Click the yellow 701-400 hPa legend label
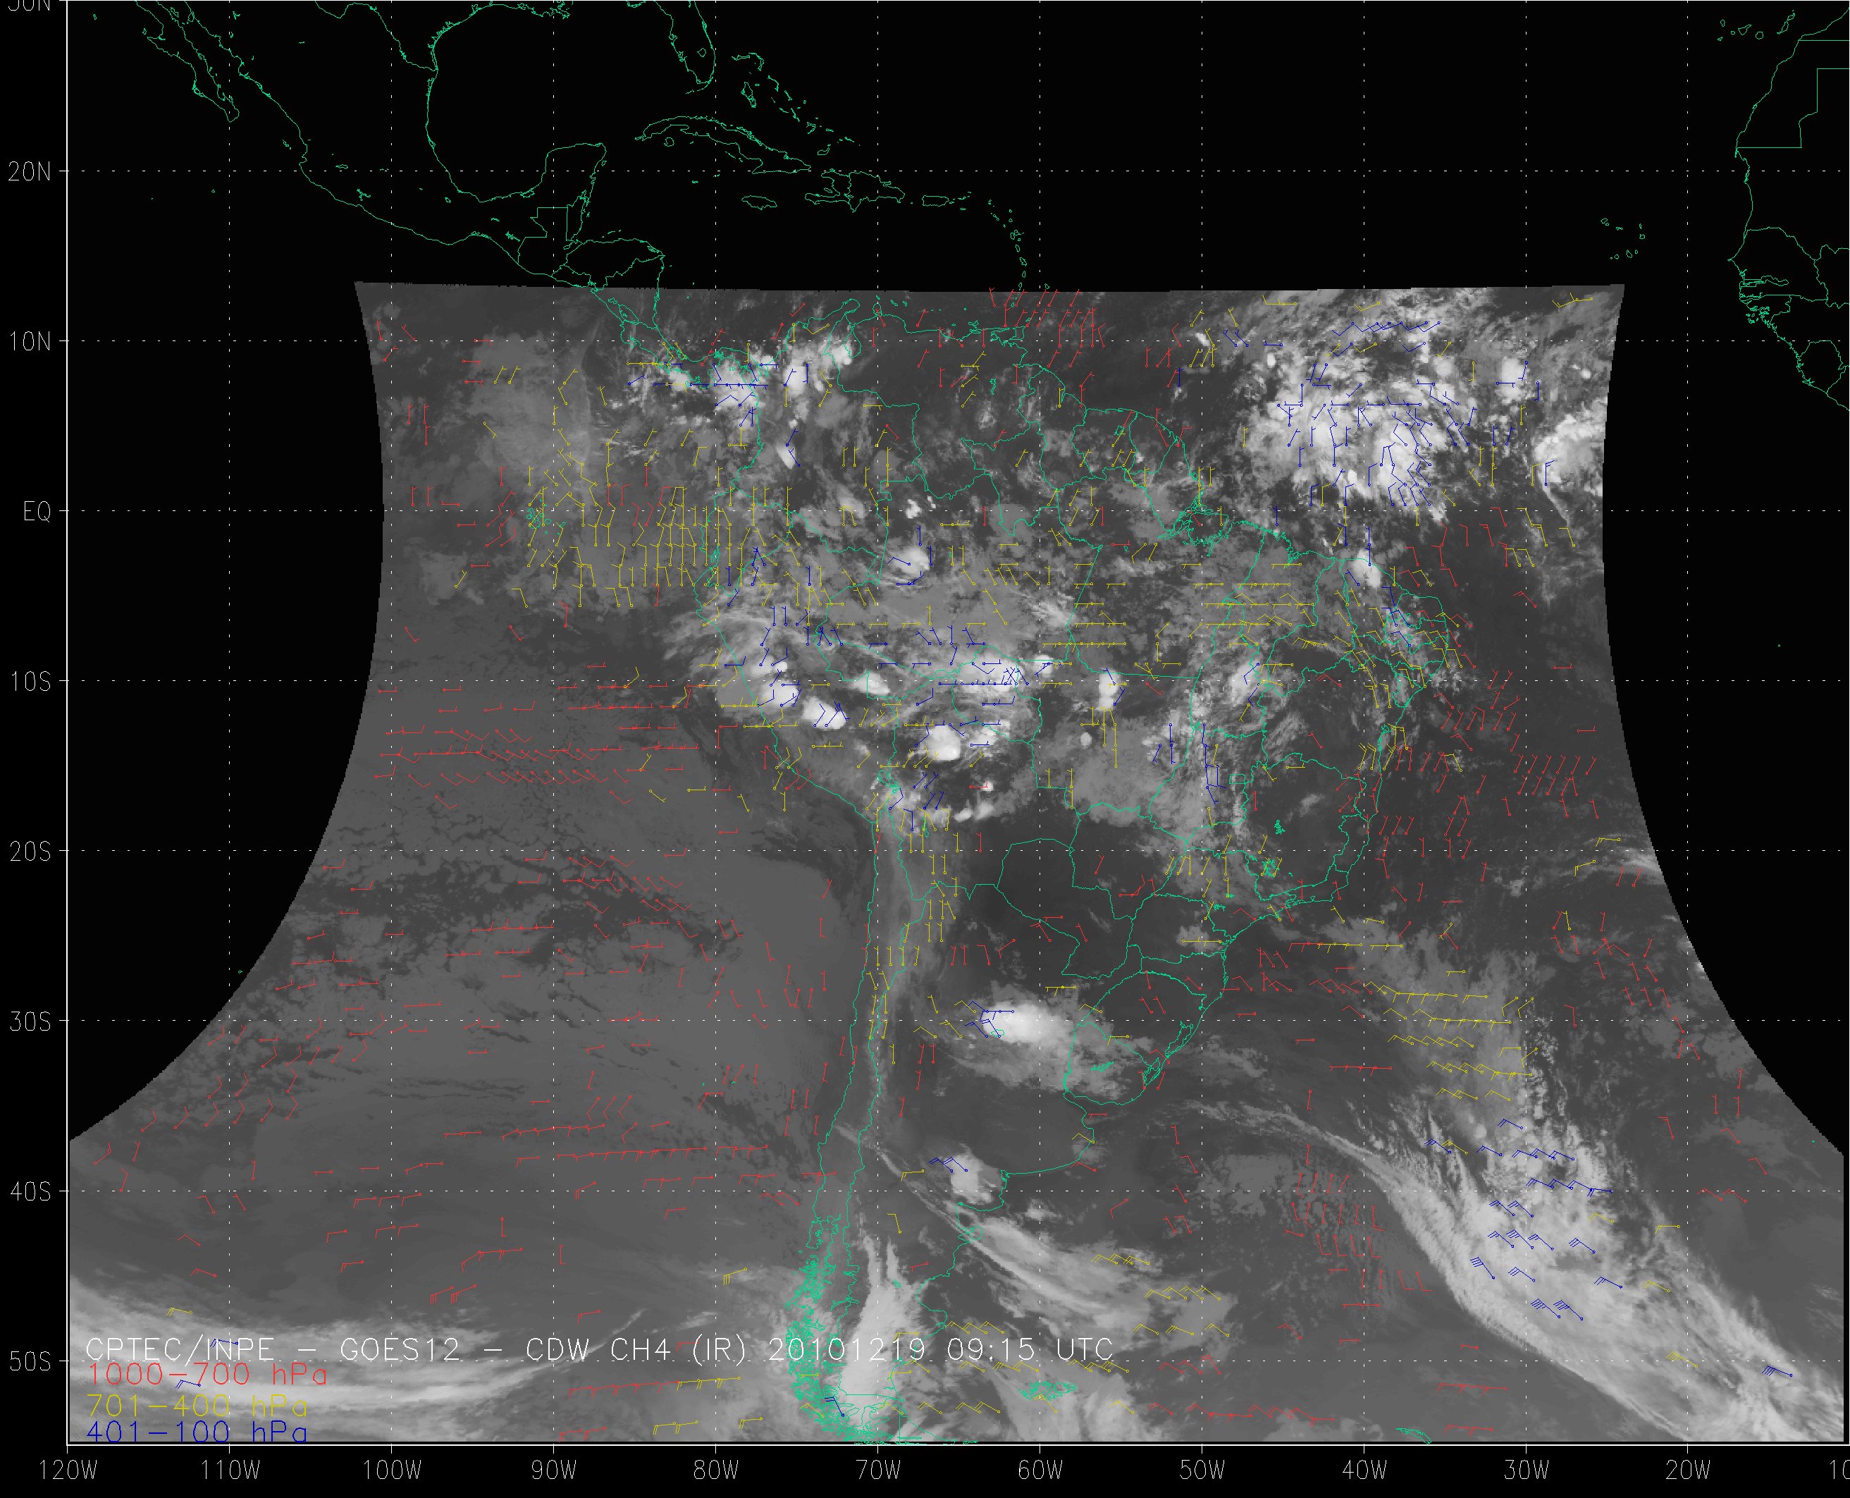The width and height of the screenshot is (1850, 1498). coord(197,1404)
